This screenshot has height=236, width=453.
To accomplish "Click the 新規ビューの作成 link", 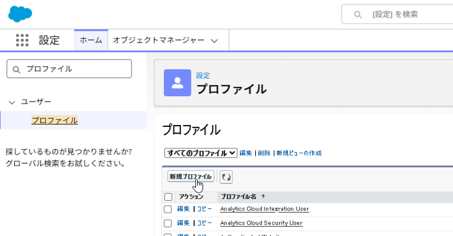I will coord(299,153).
